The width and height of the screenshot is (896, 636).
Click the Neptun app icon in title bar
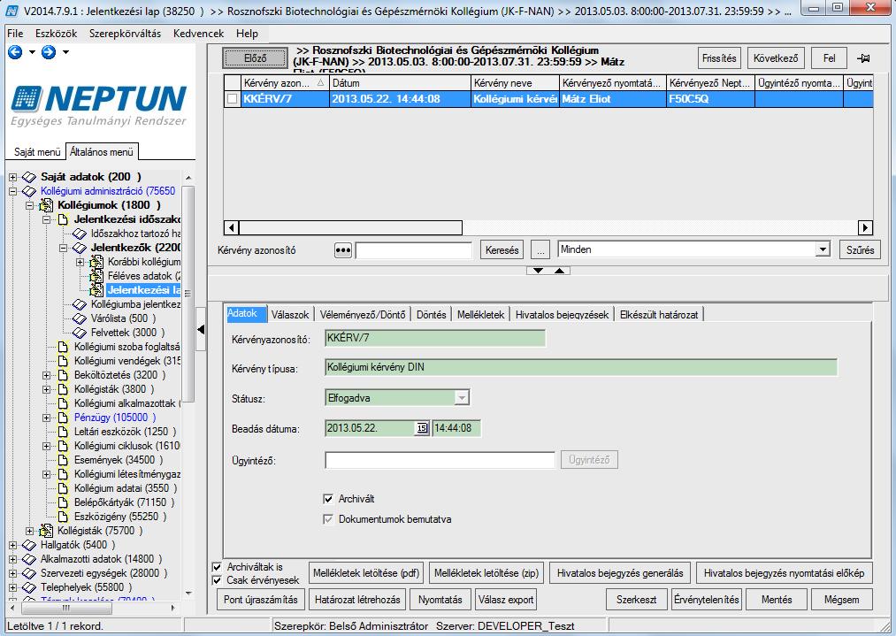tap(11, 11)
